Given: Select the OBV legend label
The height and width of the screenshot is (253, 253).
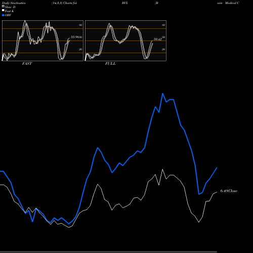Looking at the screenshot, I should pos(8,15).
